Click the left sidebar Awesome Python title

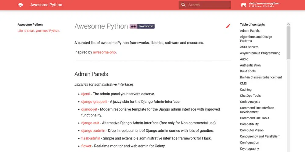click(x=30, y=25)
